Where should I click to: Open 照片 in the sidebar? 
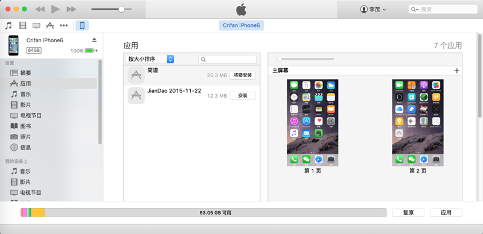[25, 137]
